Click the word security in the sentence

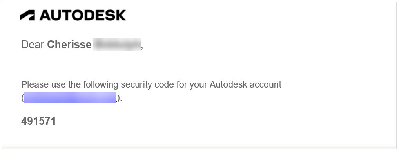coord(137,85)
